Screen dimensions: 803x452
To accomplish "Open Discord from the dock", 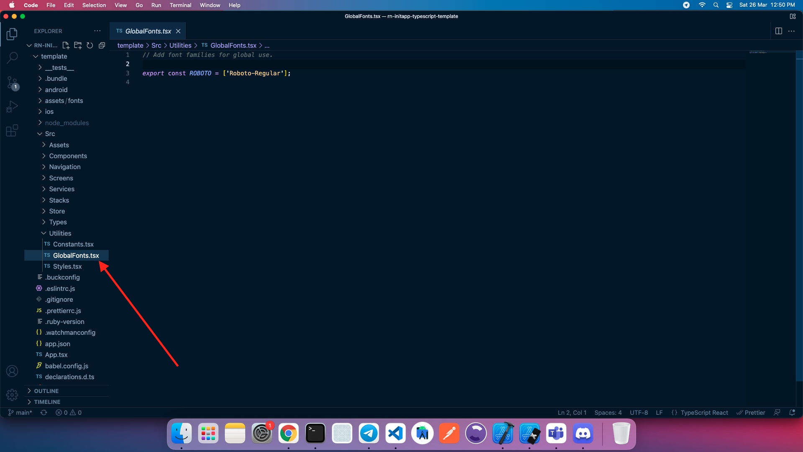I will click(x=583, y=434).
